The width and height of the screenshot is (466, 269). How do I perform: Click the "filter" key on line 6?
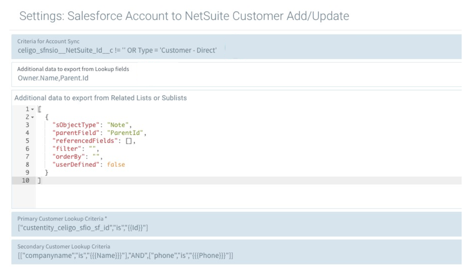[x=66, y=149]
